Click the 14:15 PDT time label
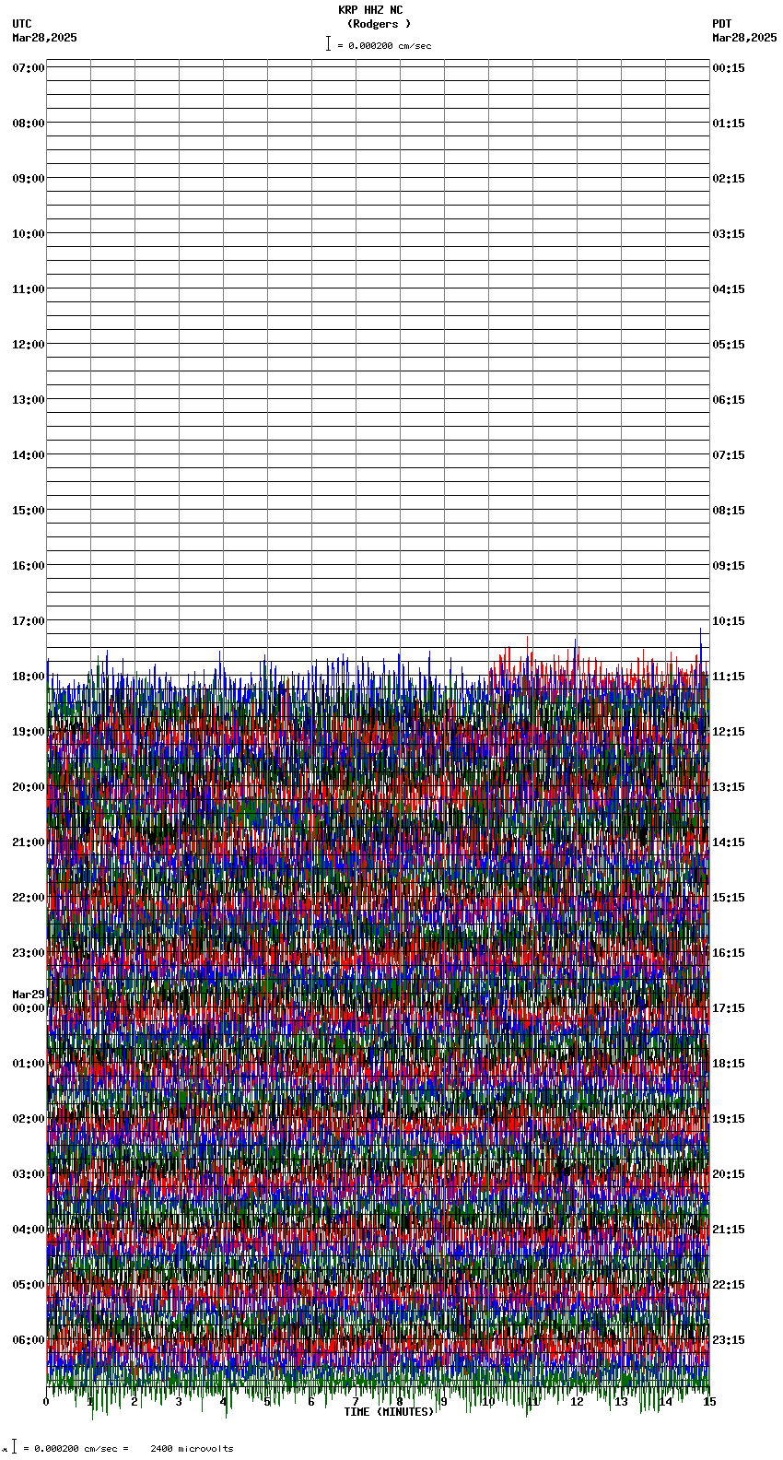The width and height of the screenshot is (783, 1460). [729, 842]
